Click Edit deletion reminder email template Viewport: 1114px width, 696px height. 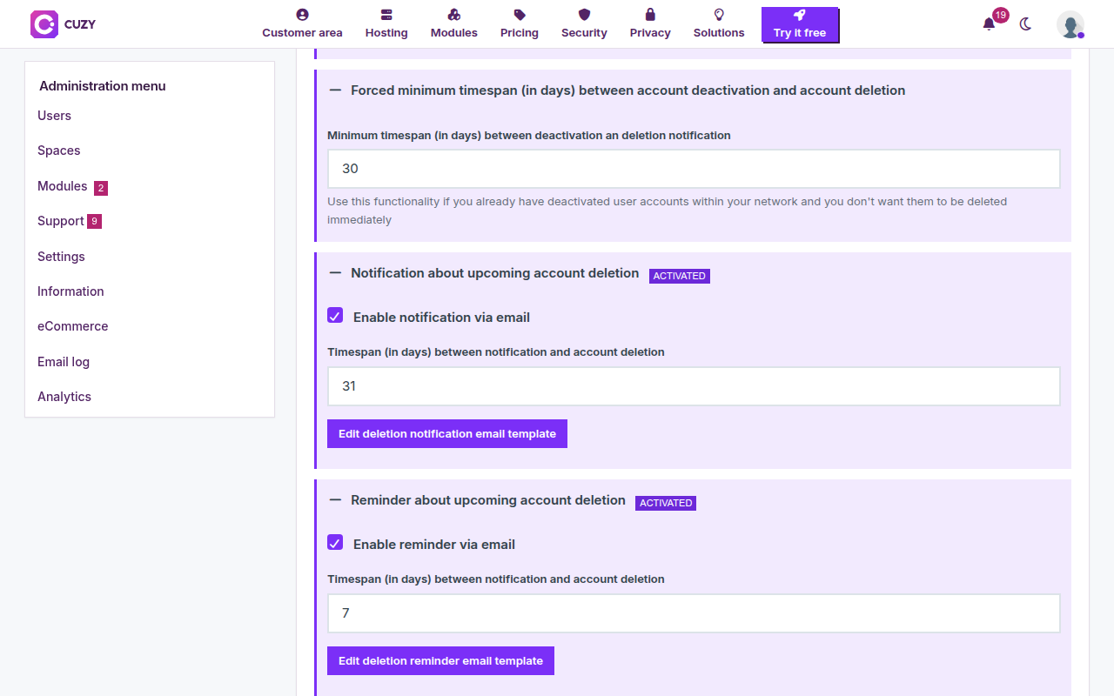pyautogui.click(x=440, y=660)
